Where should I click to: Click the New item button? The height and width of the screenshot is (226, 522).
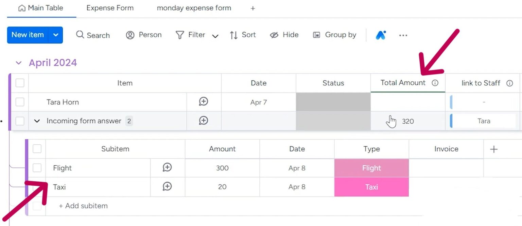coord(28,35)
